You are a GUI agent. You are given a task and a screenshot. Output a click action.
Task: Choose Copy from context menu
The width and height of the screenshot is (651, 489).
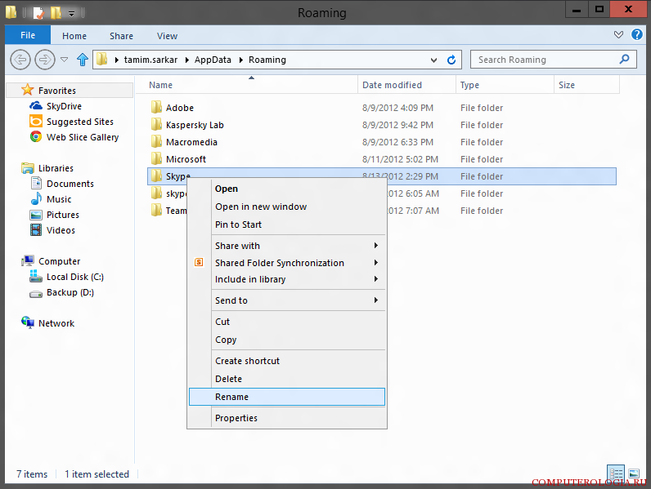pyautogui.click(x=287, y=340)
